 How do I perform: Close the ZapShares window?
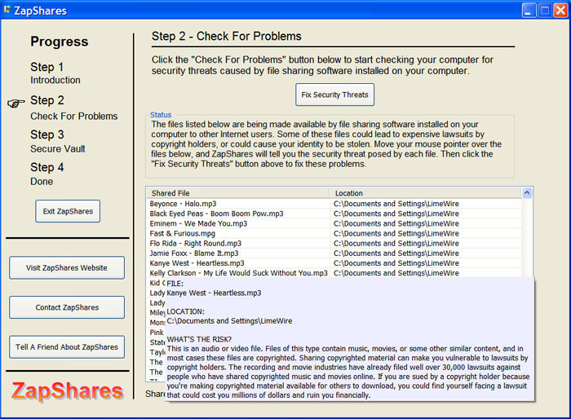pos(560,11)
